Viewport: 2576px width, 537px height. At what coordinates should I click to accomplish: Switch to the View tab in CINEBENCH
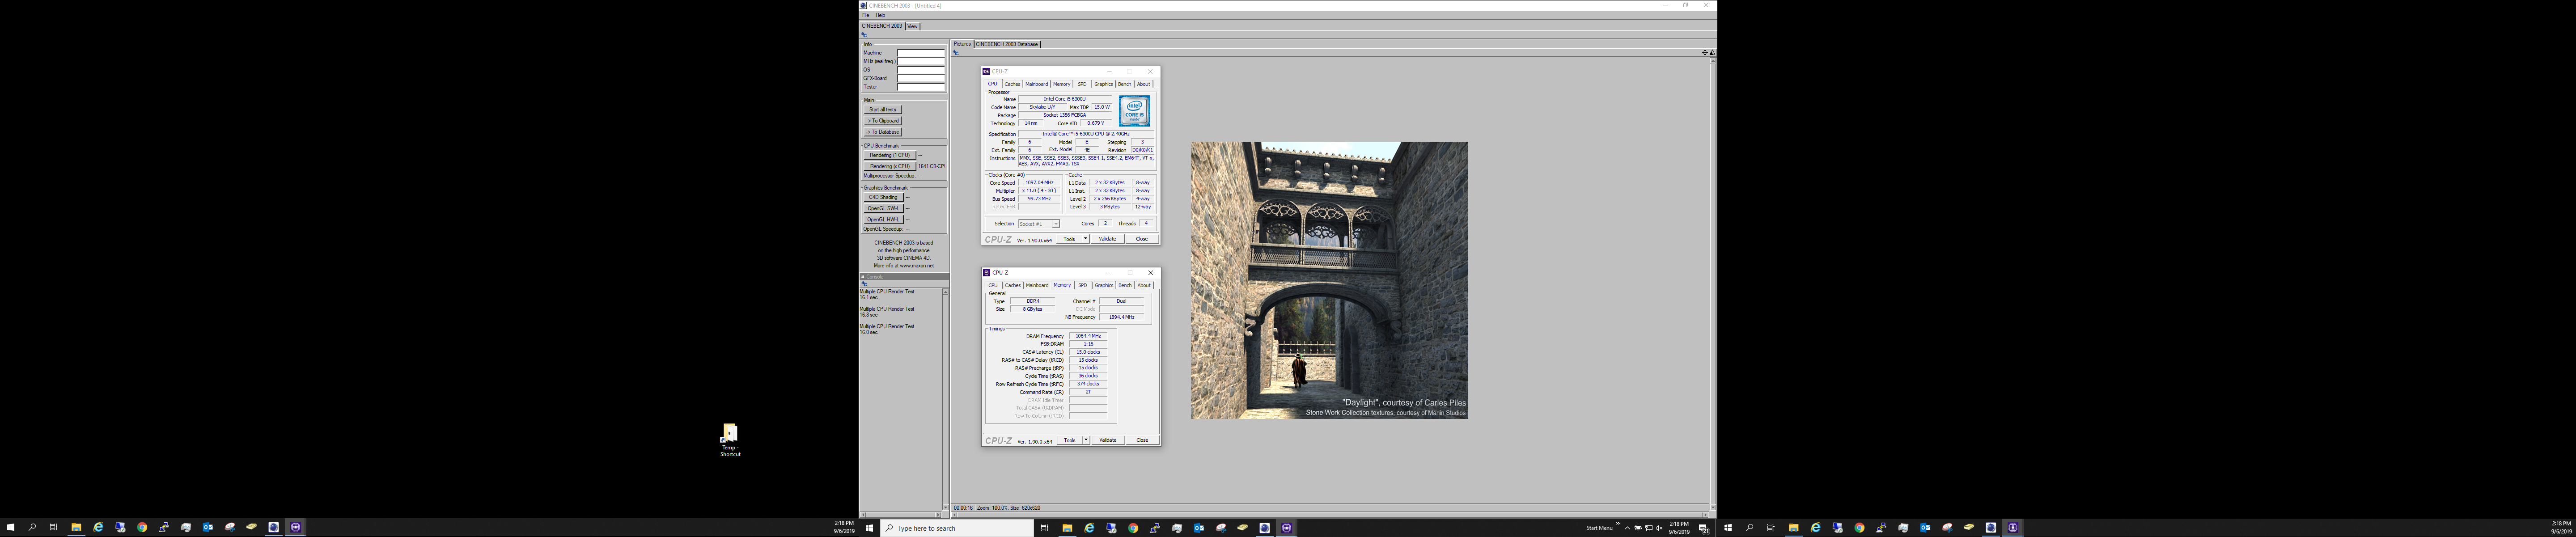click(912, 26)
